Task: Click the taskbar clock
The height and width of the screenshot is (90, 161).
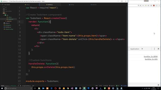Action: pos(154,88)
